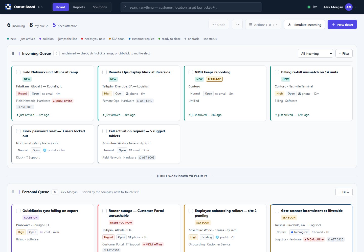Click the chat bubble icon on QuickBooks ticket
The width and height of the screenshot is (364, 252).
pyautogui.click(x=41, y=232)
